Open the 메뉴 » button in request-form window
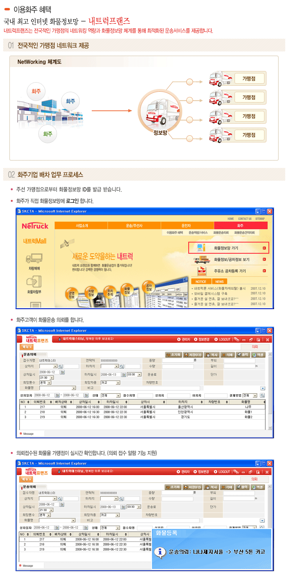The height and width of the screenshot is (578, 286). coord(27,347)
